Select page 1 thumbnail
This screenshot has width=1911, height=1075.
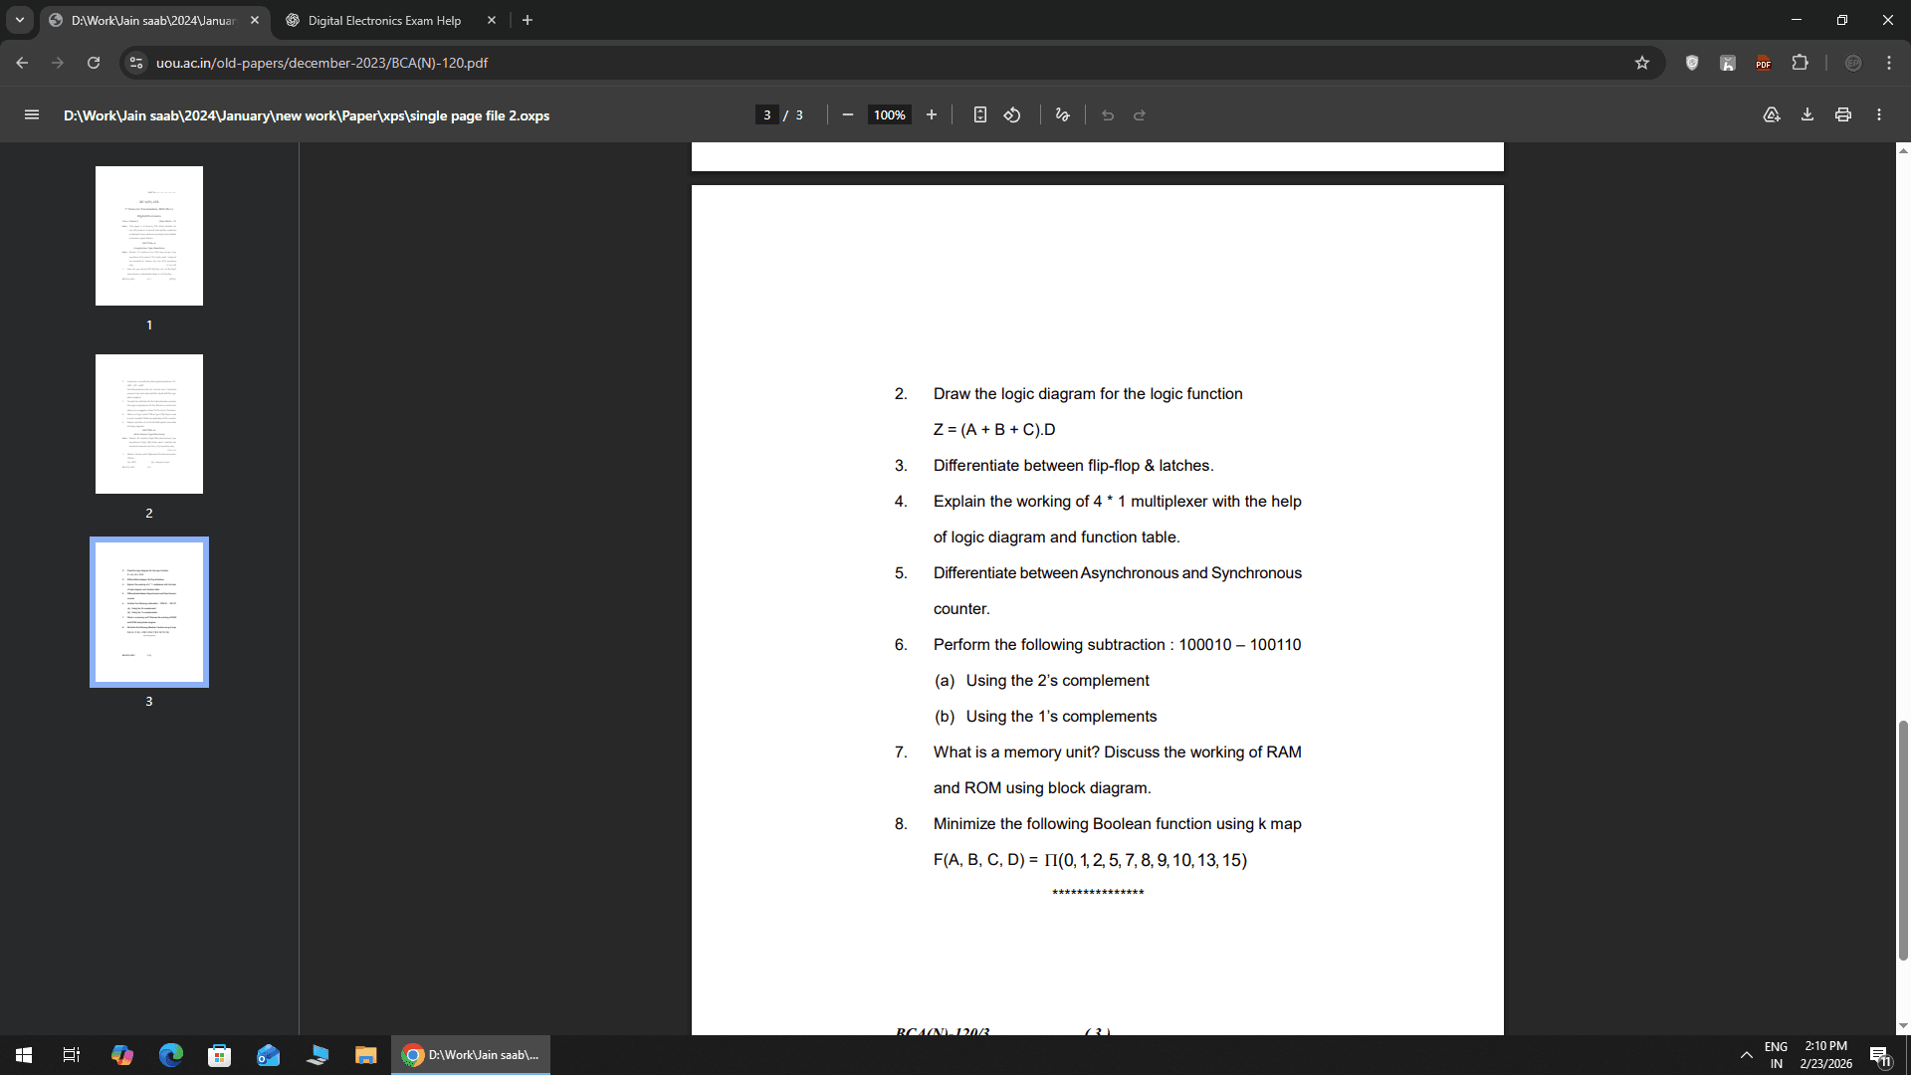pyautogui.click(x=149, y=236)
